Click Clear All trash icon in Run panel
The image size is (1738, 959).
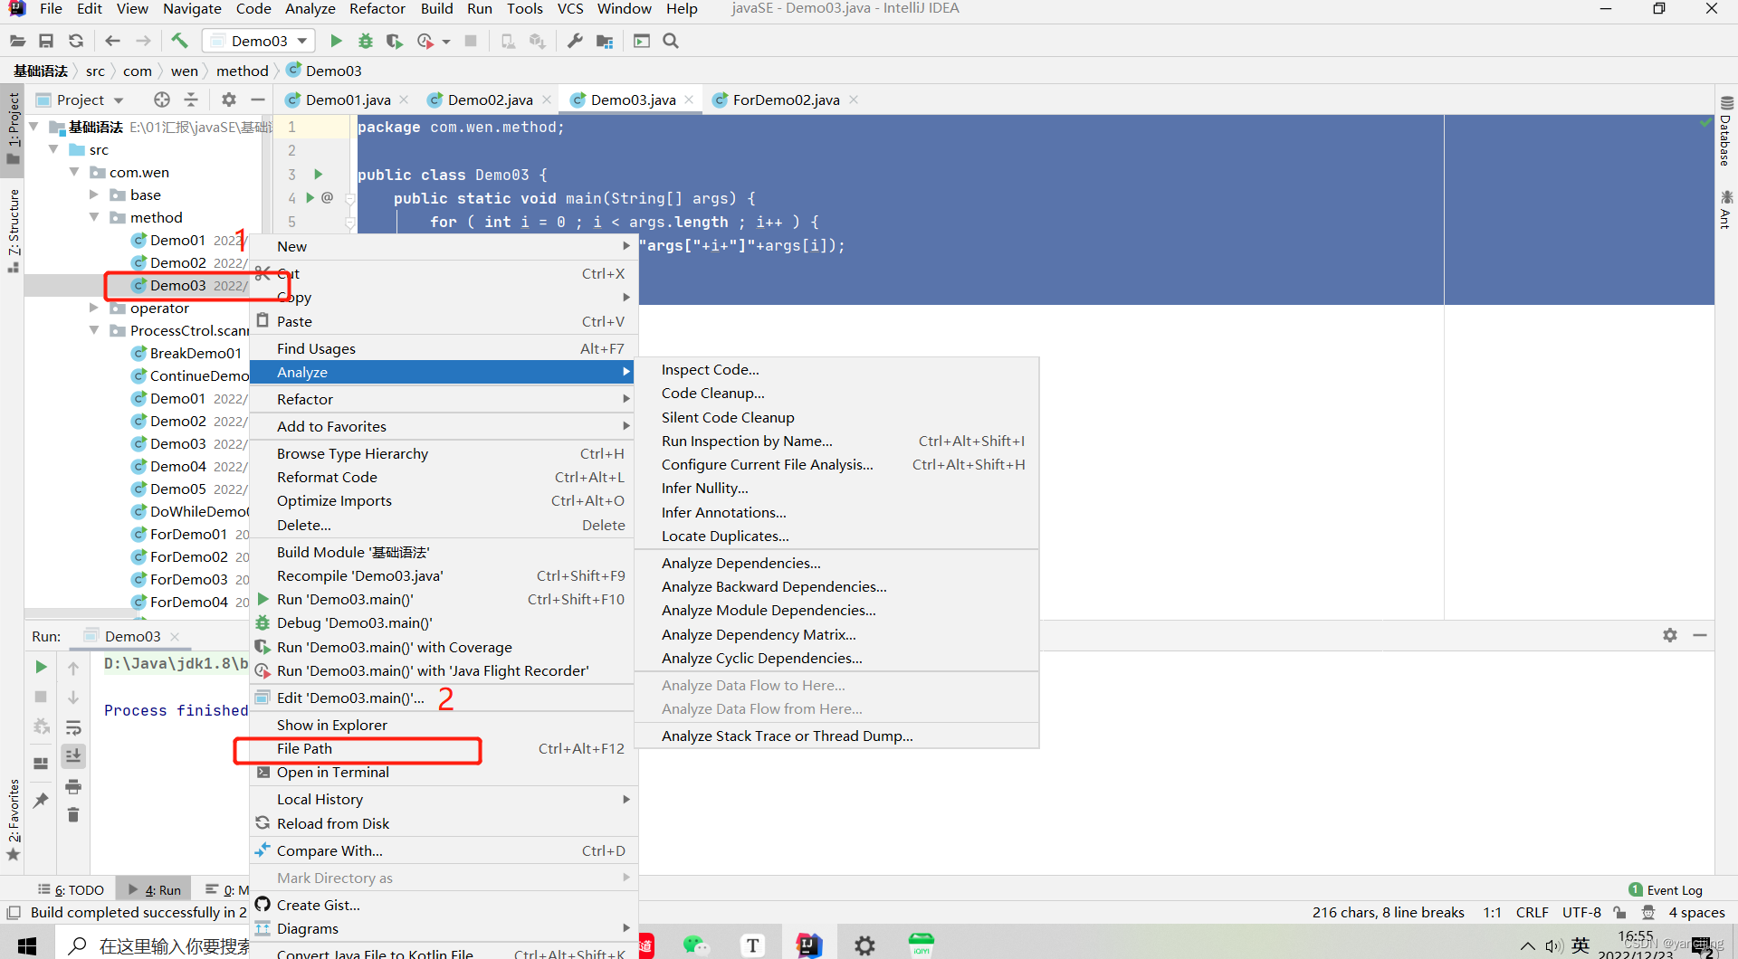pos(73,815)
